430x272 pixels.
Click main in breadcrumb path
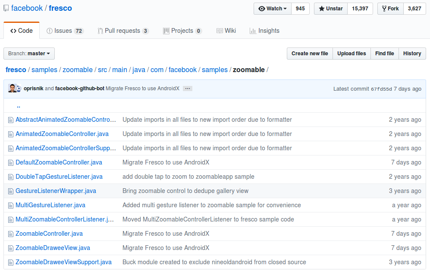click(119, 70)
